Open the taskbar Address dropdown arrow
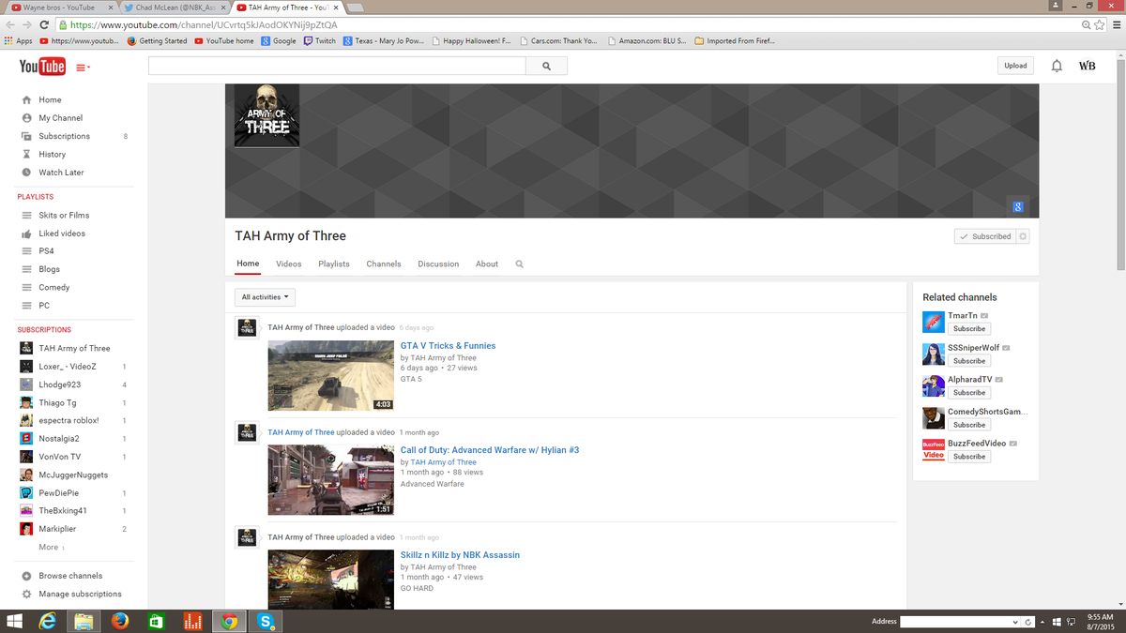1126x633 pixels. click(1015, 622)
